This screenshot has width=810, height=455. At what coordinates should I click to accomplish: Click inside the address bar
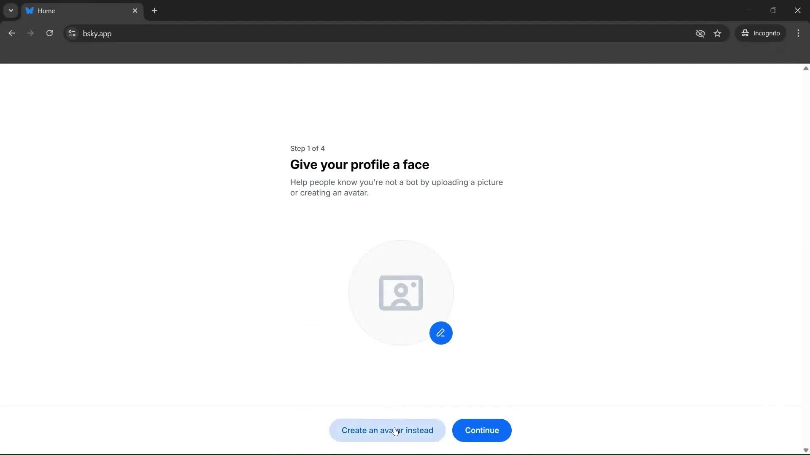(x=253, y=33)
